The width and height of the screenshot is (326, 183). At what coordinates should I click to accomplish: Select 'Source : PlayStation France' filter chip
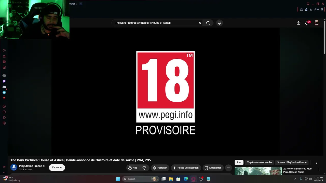point(292,162)
